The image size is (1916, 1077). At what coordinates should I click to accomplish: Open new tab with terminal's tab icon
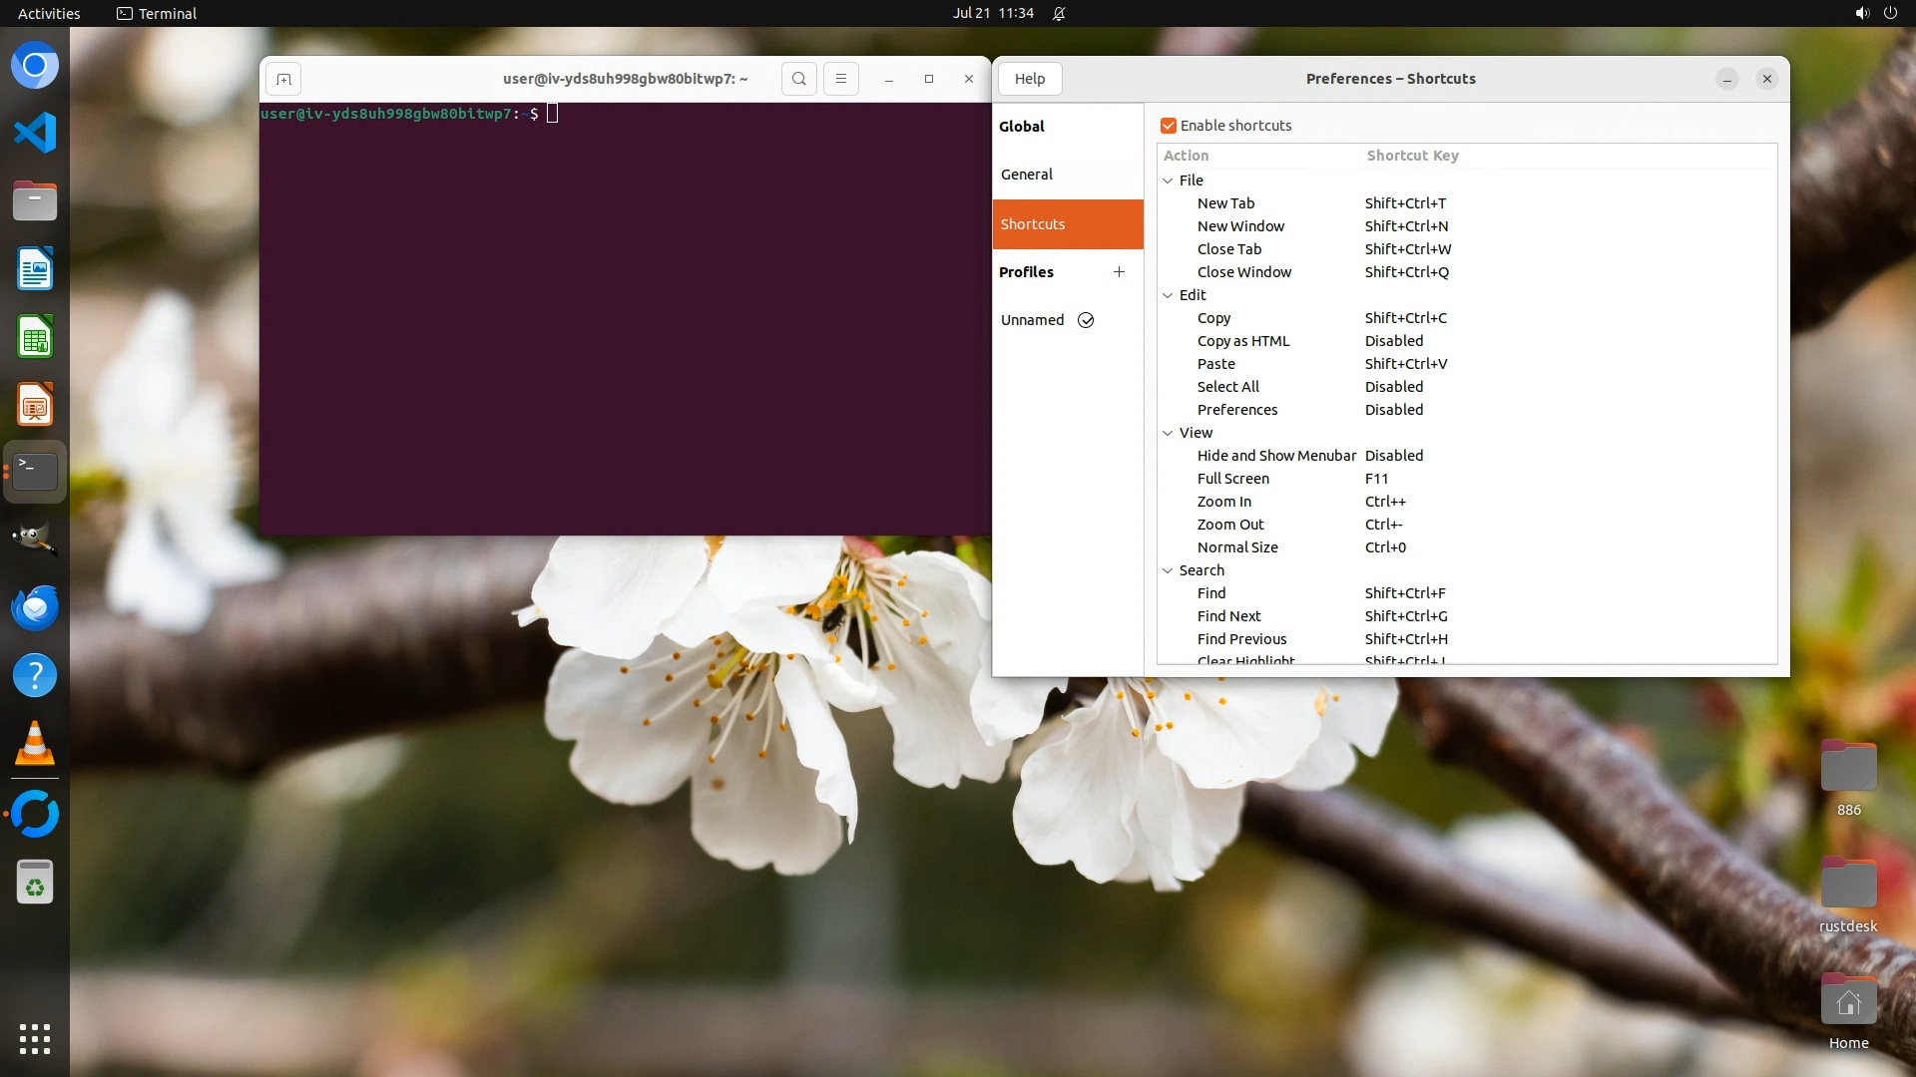tap(283, 79)
